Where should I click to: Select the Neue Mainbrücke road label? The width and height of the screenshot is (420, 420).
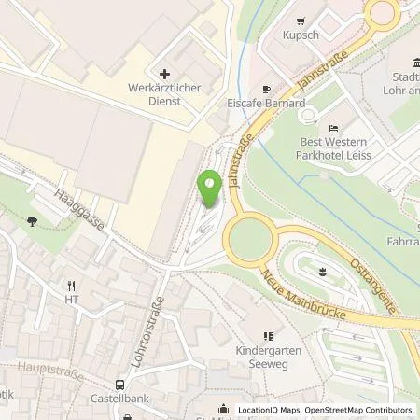[304, 295]
